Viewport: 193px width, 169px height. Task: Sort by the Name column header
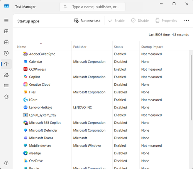click(x=22, y=47)
